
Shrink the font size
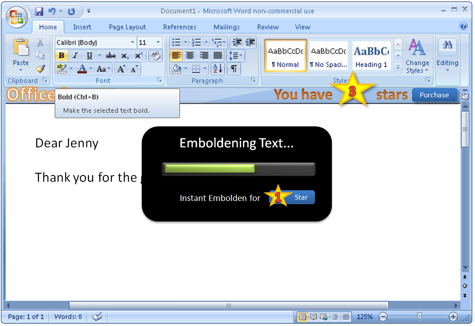tap(134, 69)
